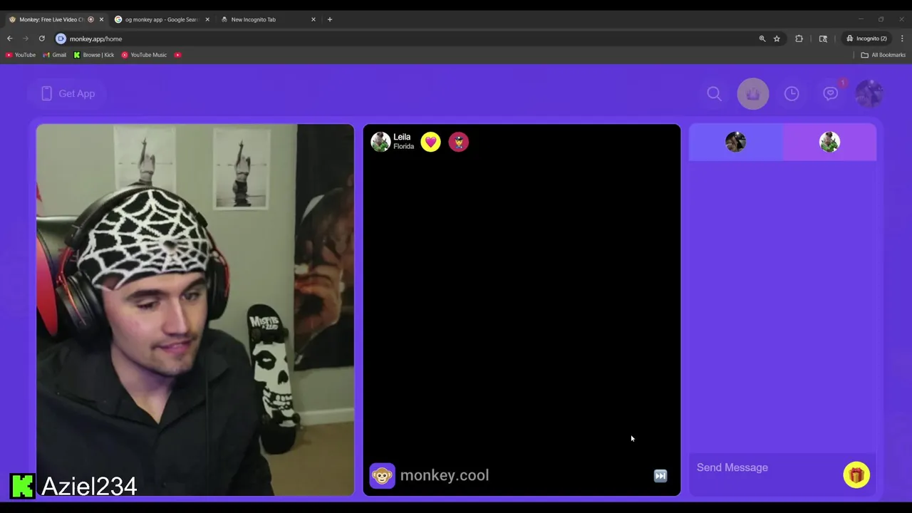Open the chat messages icon with notification

831,93
